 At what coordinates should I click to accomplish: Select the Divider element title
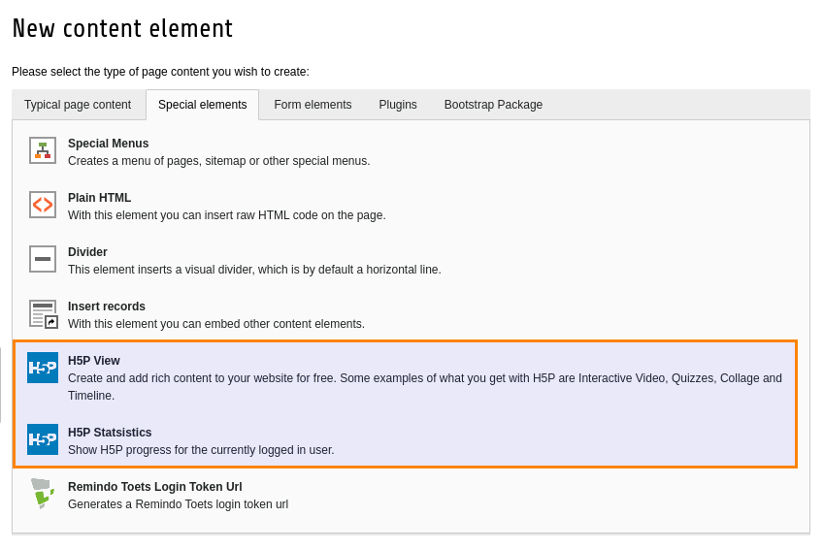(87, 251)
